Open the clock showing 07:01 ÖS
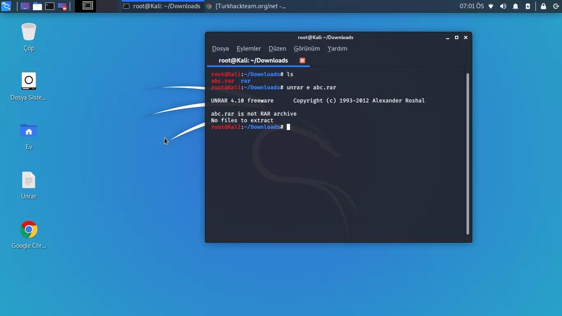 471,6
